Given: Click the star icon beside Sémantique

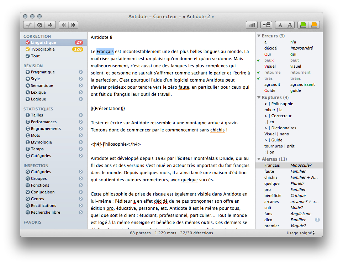Looking at the screenshot, I should tap(27, 85).
